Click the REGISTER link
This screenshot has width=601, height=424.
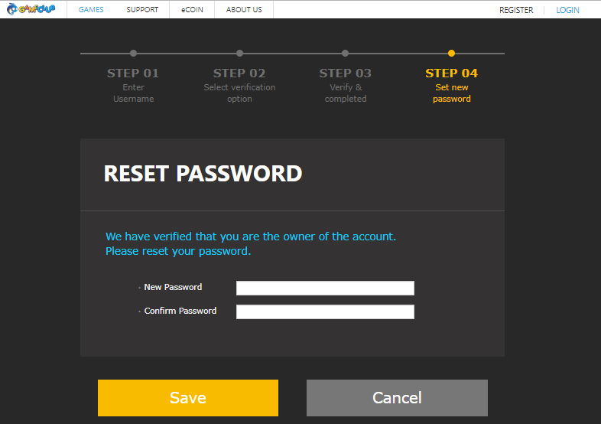tap(516, 10)
